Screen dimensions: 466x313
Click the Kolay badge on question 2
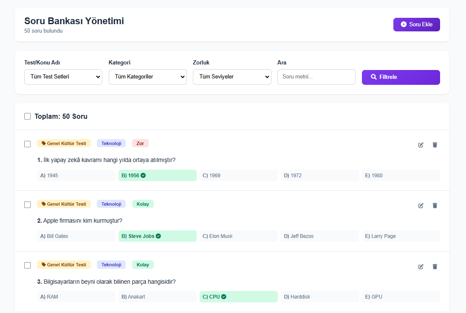143,204
